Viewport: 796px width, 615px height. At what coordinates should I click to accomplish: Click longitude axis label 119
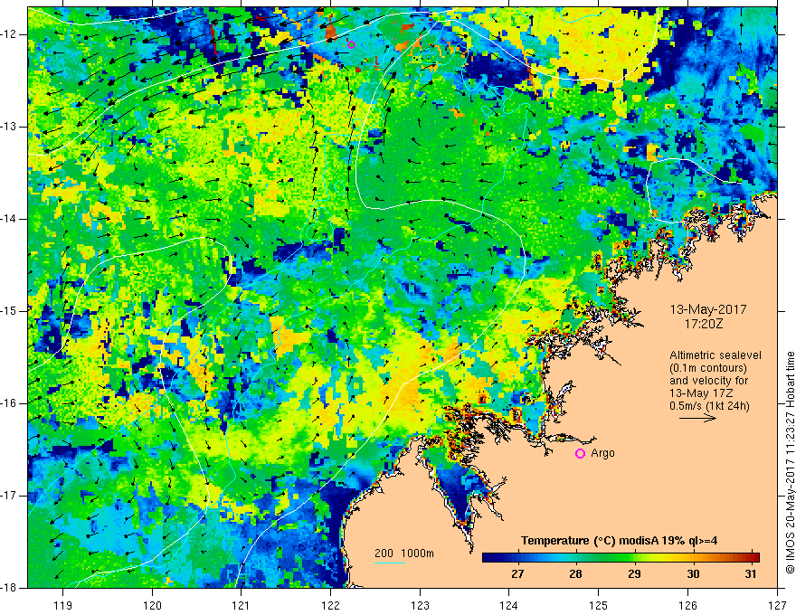coord(63,605)
